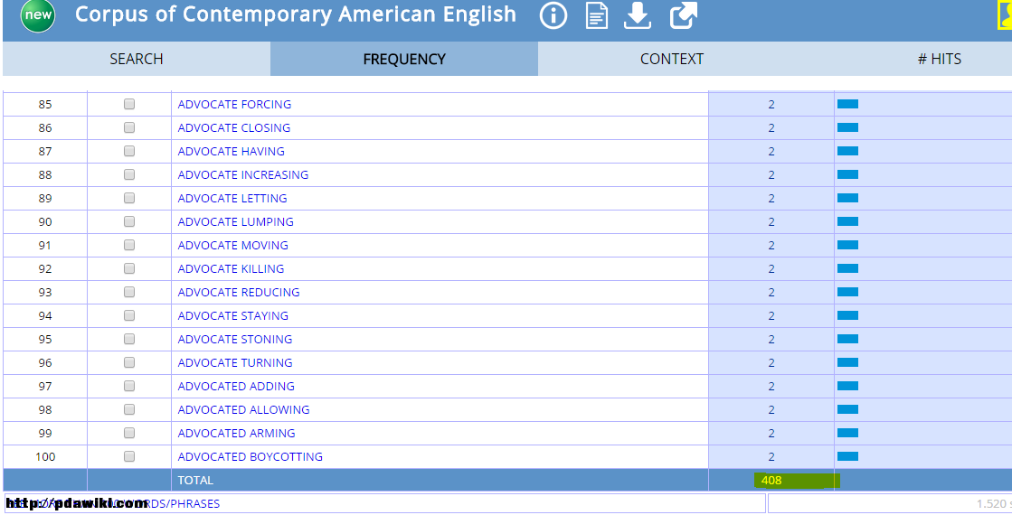
Task: Click the download arrow icon
Action: click(637, 15)
